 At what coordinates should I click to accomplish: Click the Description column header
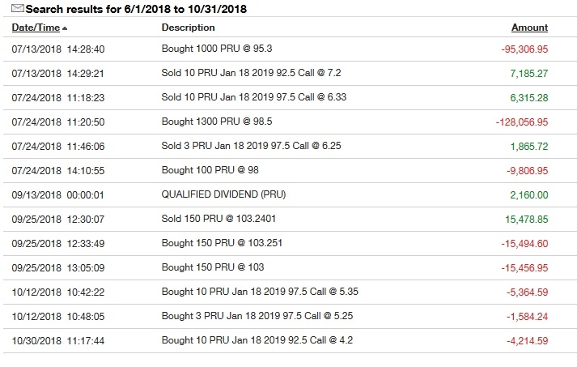(188, 28)
